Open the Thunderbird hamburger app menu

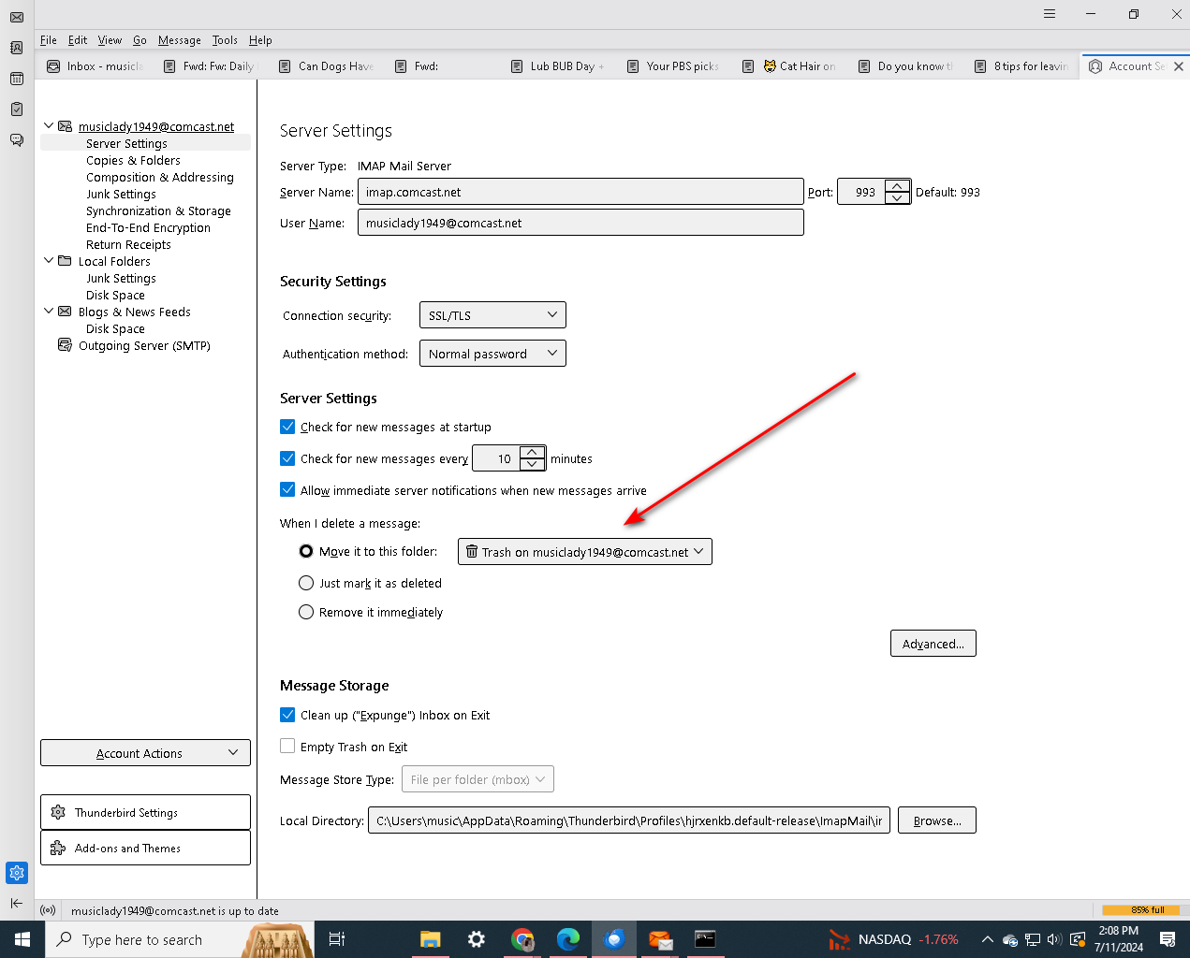(1050, 14)
